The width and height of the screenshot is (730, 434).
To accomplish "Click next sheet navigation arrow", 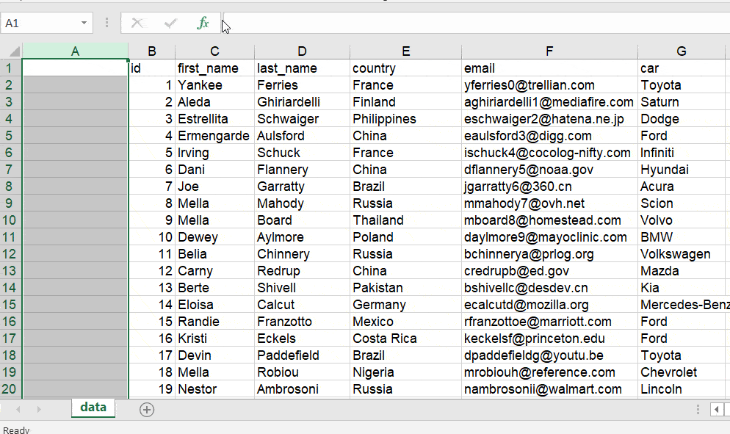I will [x=39, y=409].
